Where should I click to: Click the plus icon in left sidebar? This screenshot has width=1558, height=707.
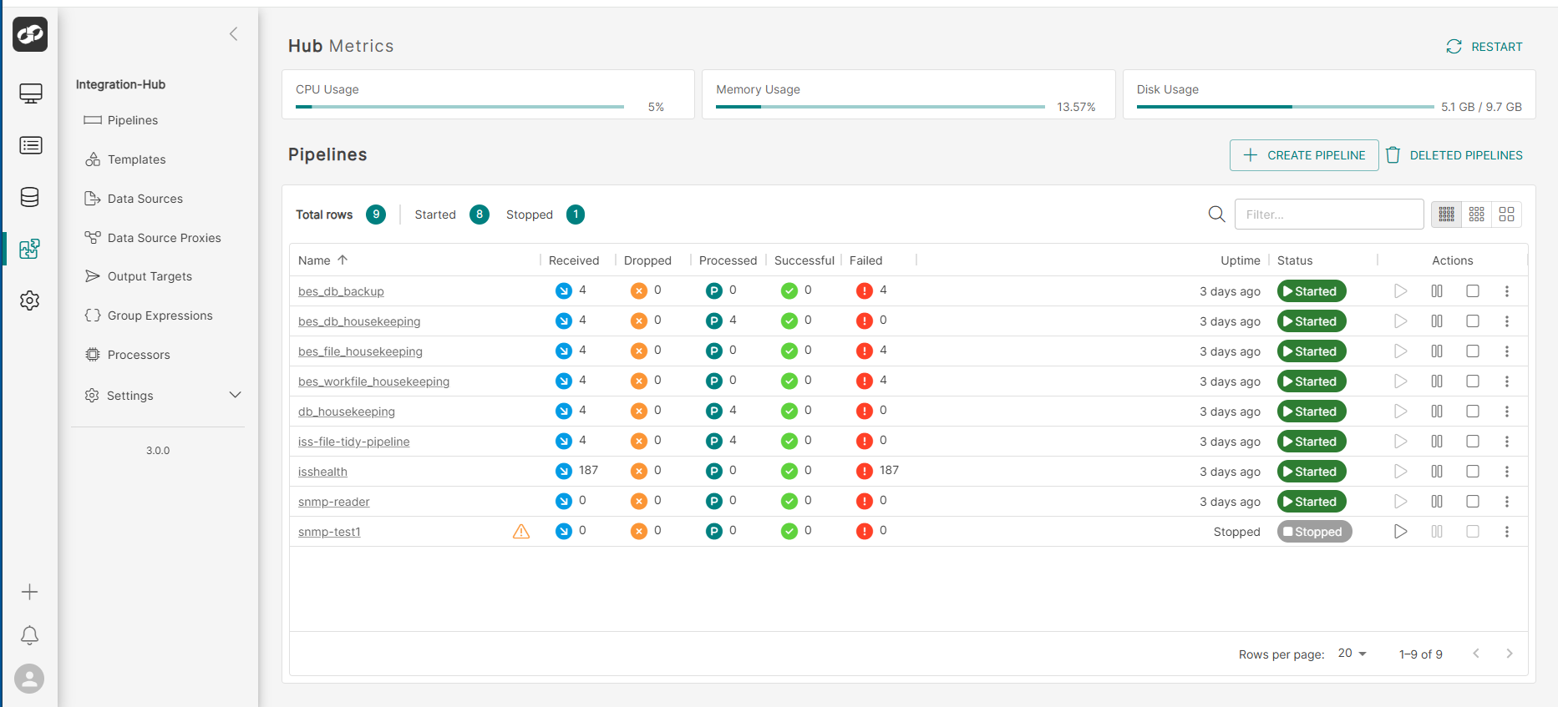click(29, 592)
